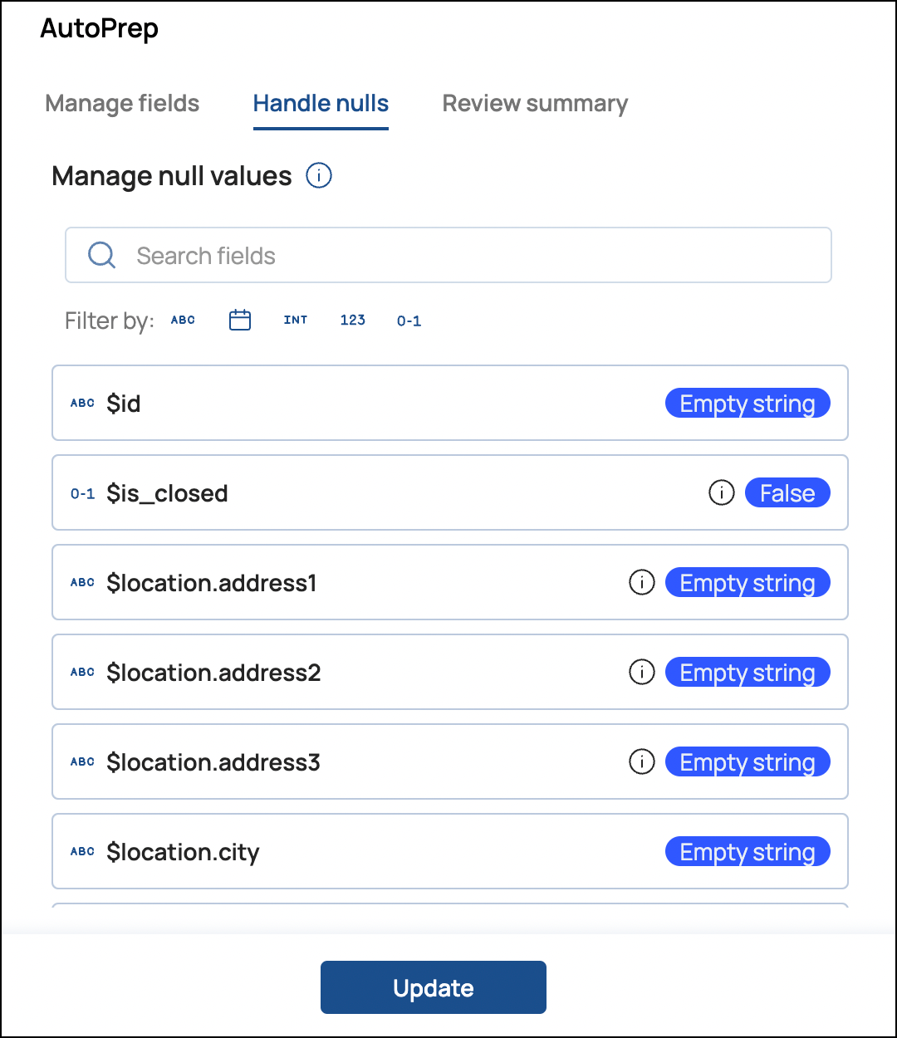897x1038 pixels.
Task: Filter fields by the 0-1 boolean icon
Action: point(409,321)
